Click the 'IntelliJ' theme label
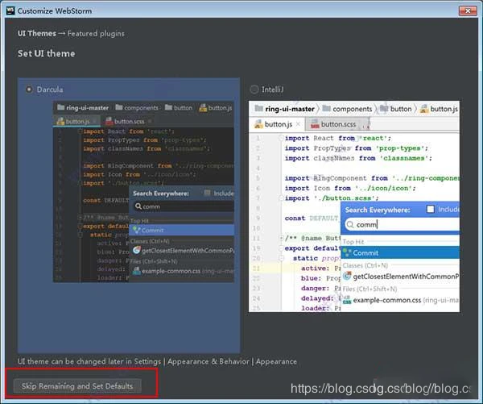The width and height of the screenshot is (483, 404). coord(272,90)
